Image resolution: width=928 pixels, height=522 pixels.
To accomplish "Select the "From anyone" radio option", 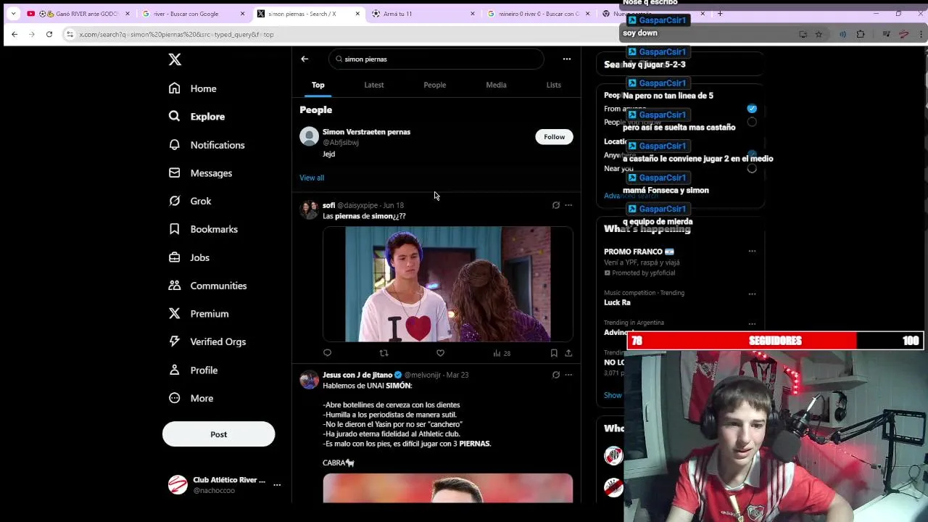I will pos(752,109).
